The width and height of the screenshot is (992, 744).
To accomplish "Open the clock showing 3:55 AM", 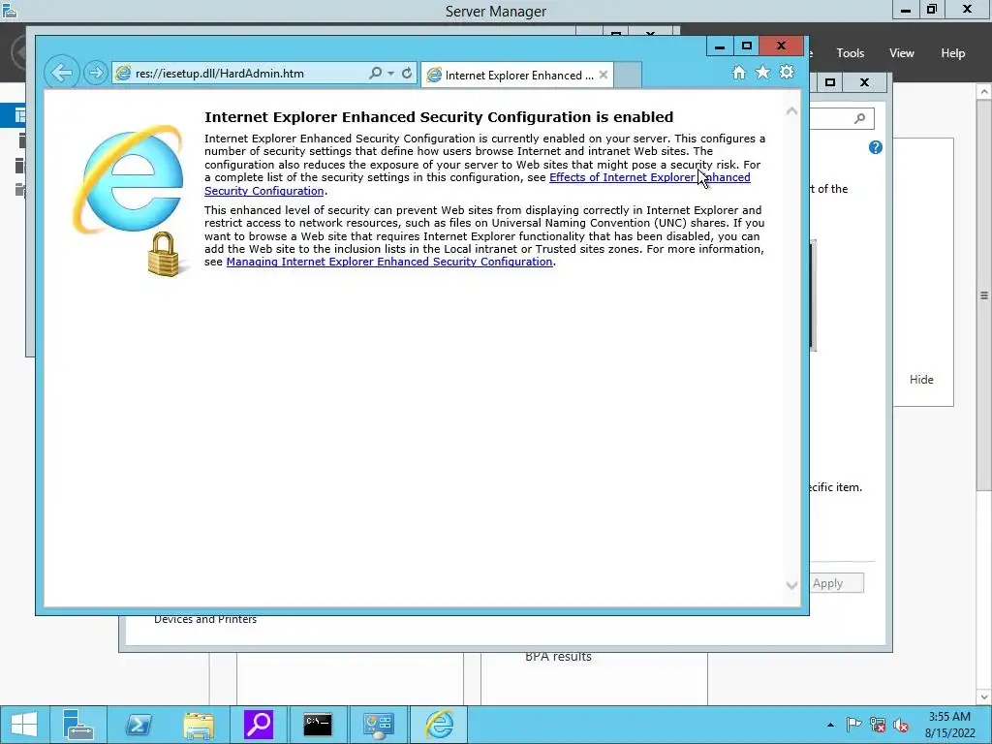I will coord(949,725).
